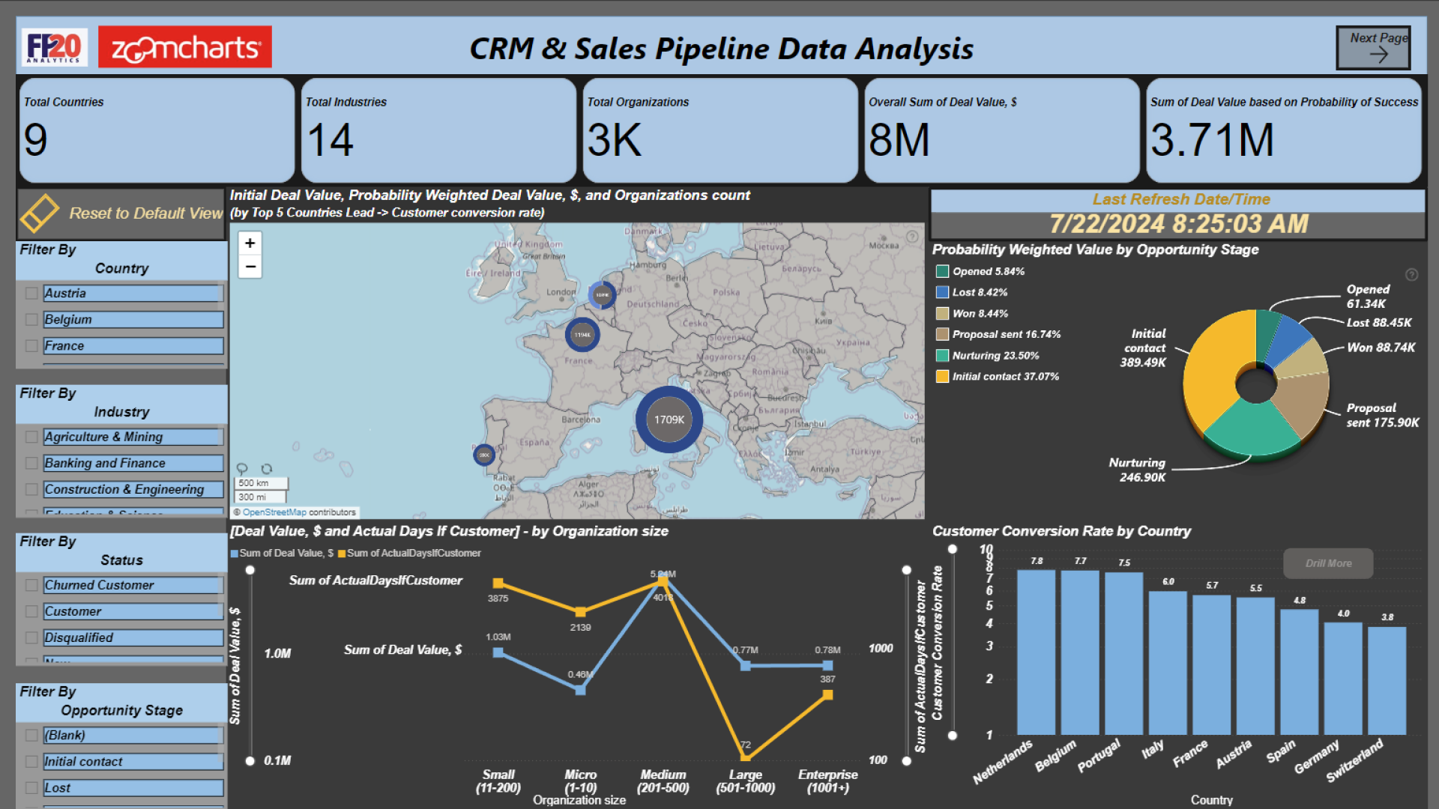Click top handle of ActualDaysIfCustomer axis slider
Image resolution: width=1439 pixels, height=809 pixels.
click(906, 570)
